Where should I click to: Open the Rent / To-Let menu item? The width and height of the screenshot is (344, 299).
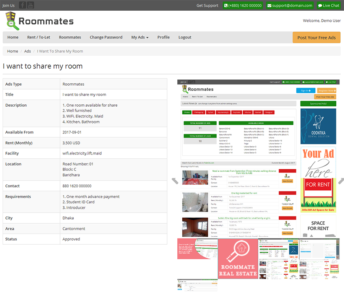(39, 37)
